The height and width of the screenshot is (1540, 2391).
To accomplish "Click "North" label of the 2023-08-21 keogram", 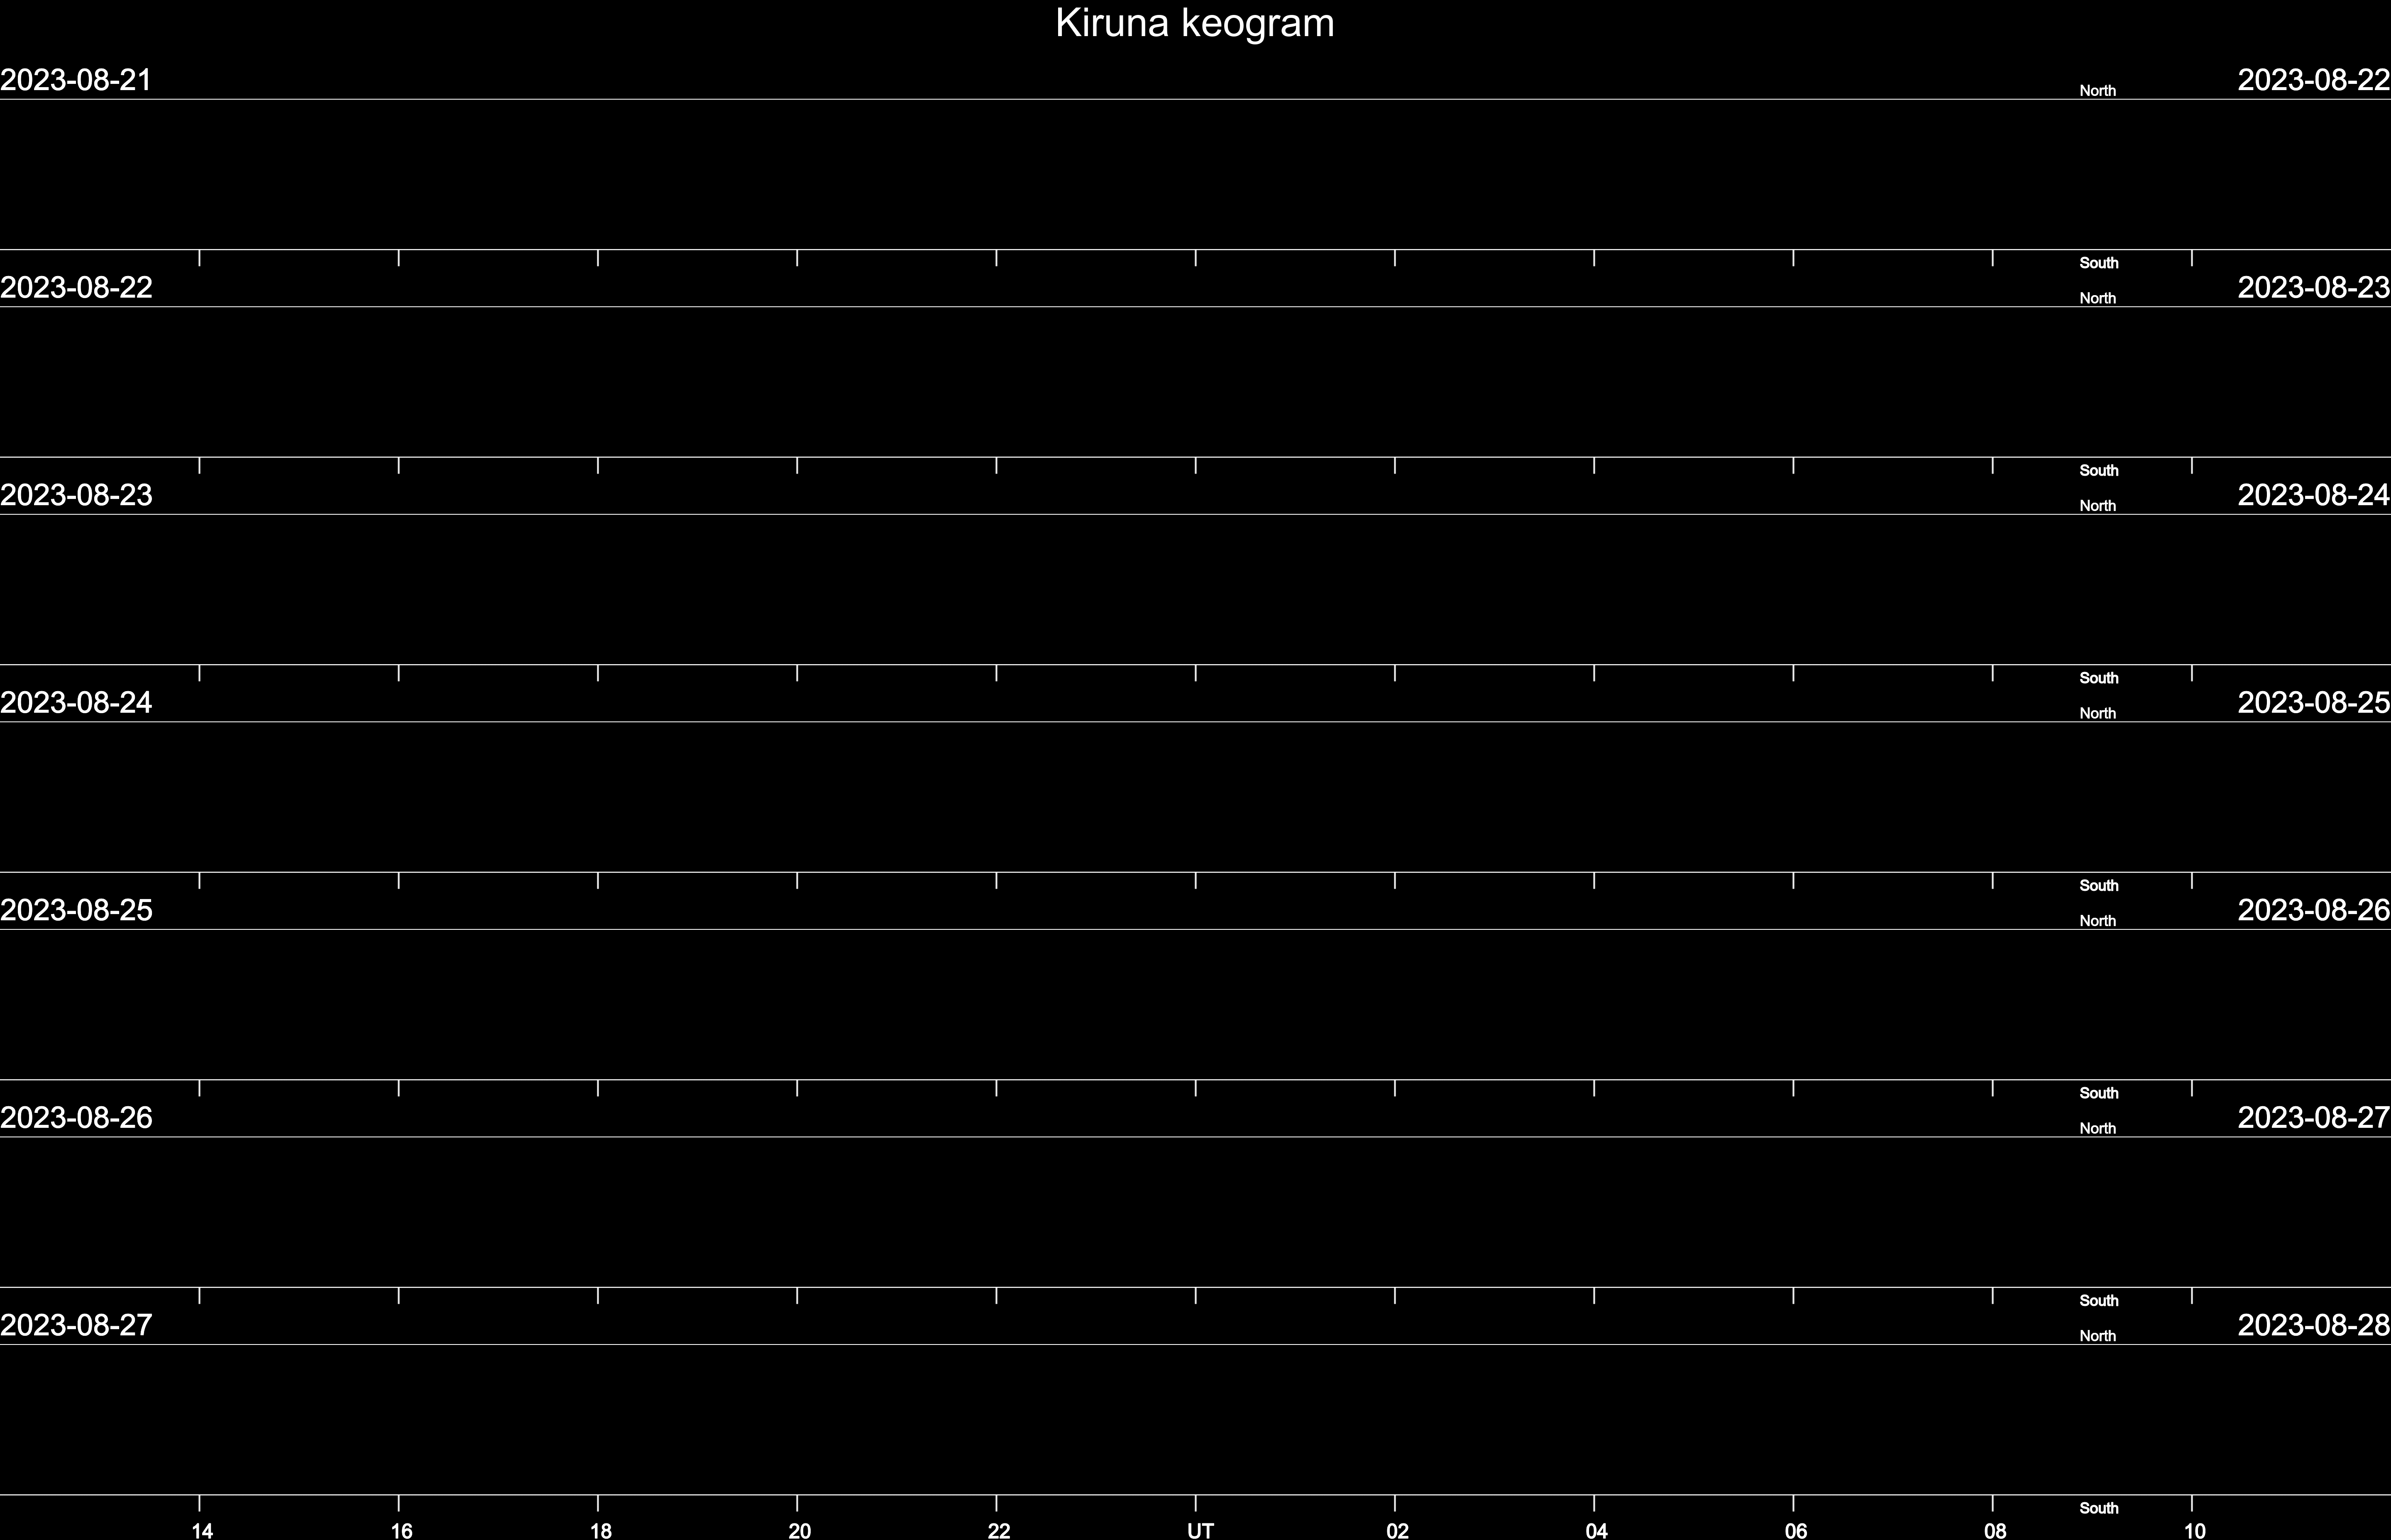I will 2098,91.
